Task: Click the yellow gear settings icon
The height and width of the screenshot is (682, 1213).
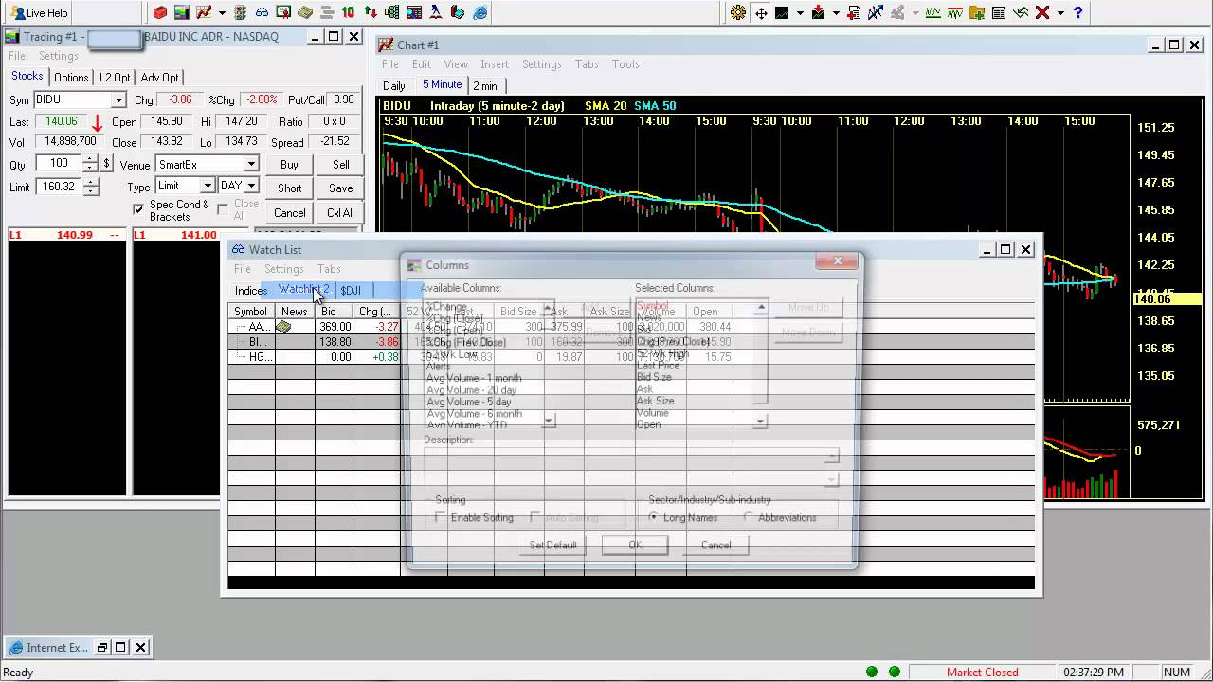Action: click(x=738, y=12)
